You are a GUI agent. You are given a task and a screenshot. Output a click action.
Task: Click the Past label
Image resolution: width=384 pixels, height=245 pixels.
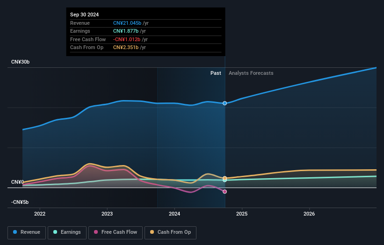tap(216, 73)
